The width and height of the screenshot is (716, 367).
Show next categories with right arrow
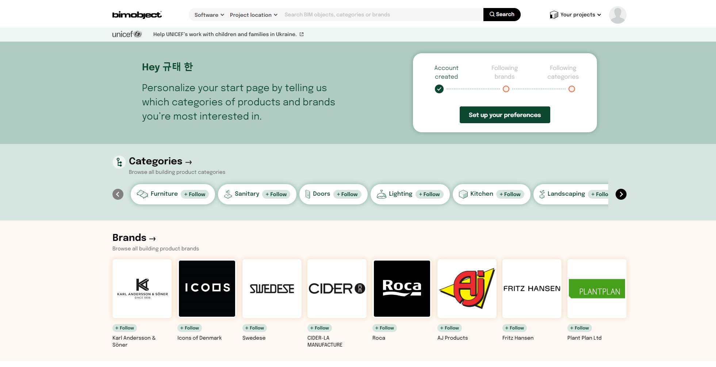[621, 194]
